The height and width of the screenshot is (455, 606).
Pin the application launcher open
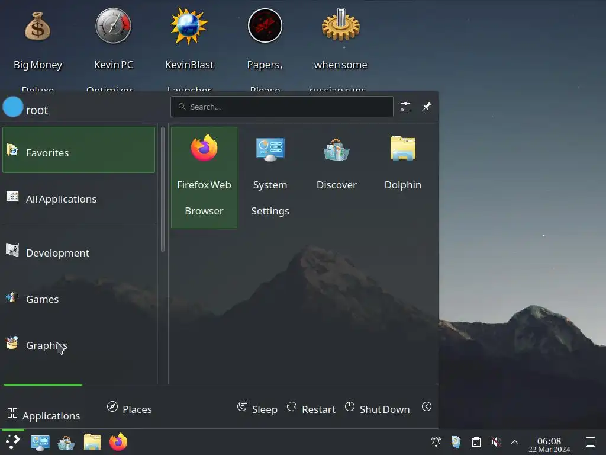pos(426,107)
